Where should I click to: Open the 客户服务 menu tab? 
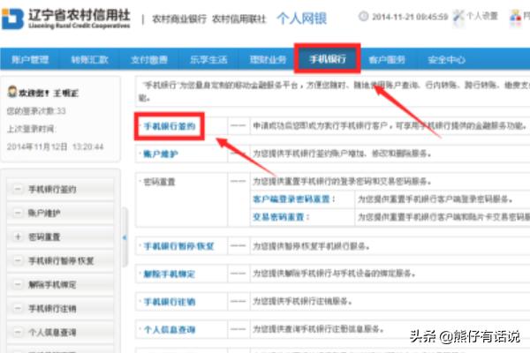pyautogui.click(x=387, y=59)
